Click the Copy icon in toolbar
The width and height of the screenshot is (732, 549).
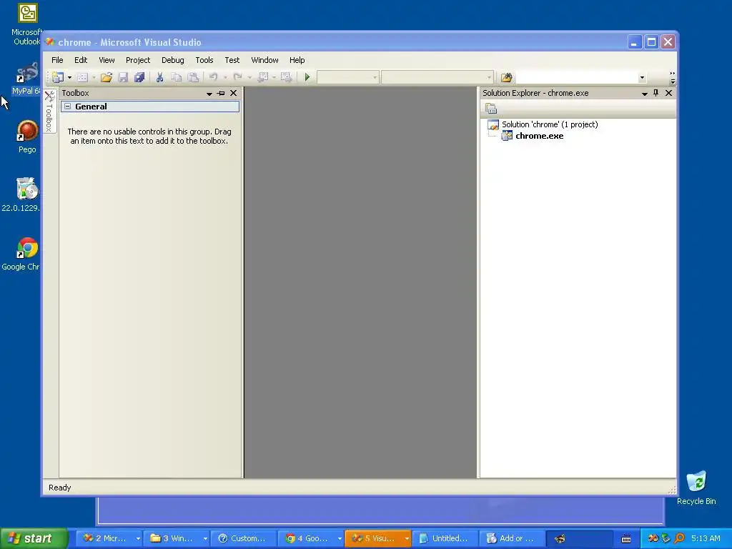[177, 77]
